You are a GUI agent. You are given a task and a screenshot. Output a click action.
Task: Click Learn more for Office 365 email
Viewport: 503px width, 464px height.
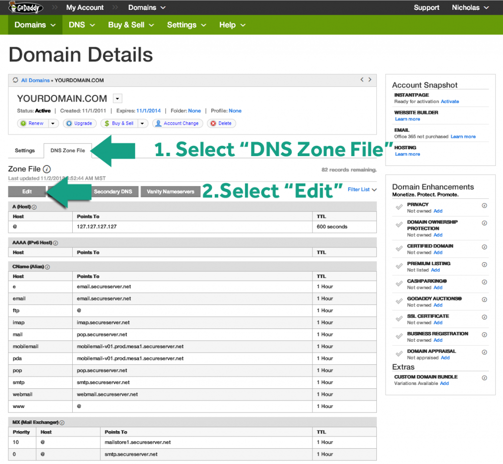click(x=463, y=136)
